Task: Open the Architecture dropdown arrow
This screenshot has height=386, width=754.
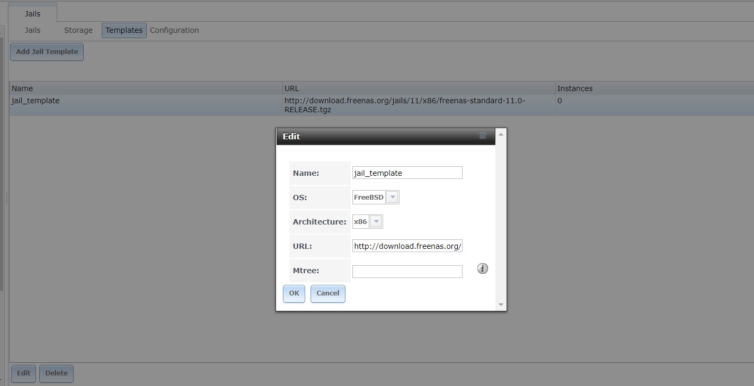Action: click(376, 222)
